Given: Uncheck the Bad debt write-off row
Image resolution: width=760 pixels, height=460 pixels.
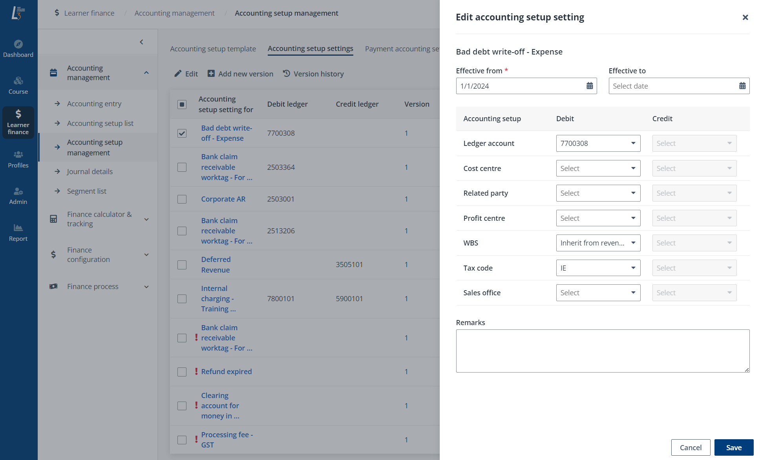Looking at the screenshot, I should coord(182,133).
